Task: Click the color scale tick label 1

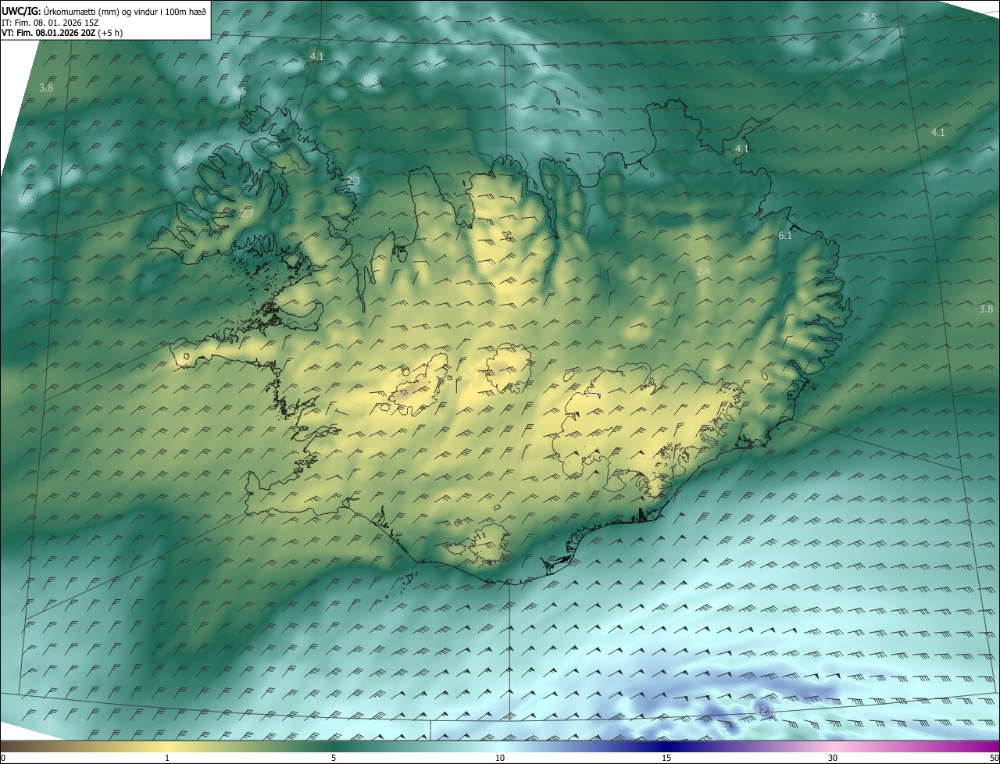Action: [x=167, y=758]
